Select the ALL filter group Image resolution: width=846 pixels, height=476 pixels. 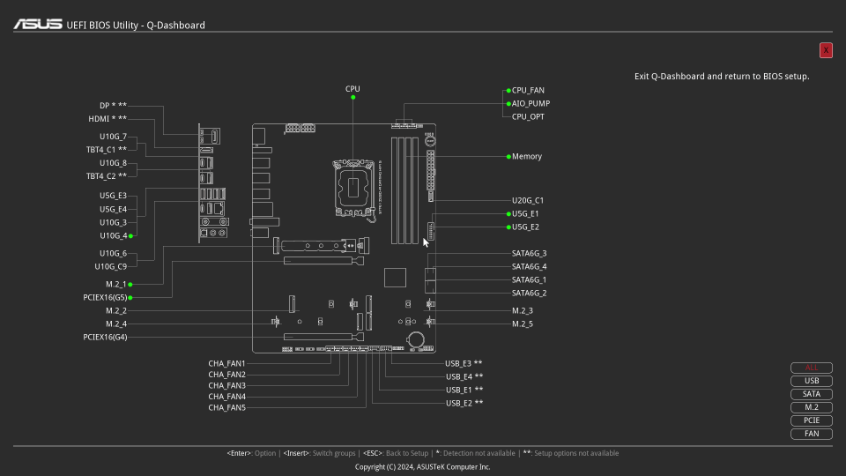pyautogui.click(x=811, y=368)
